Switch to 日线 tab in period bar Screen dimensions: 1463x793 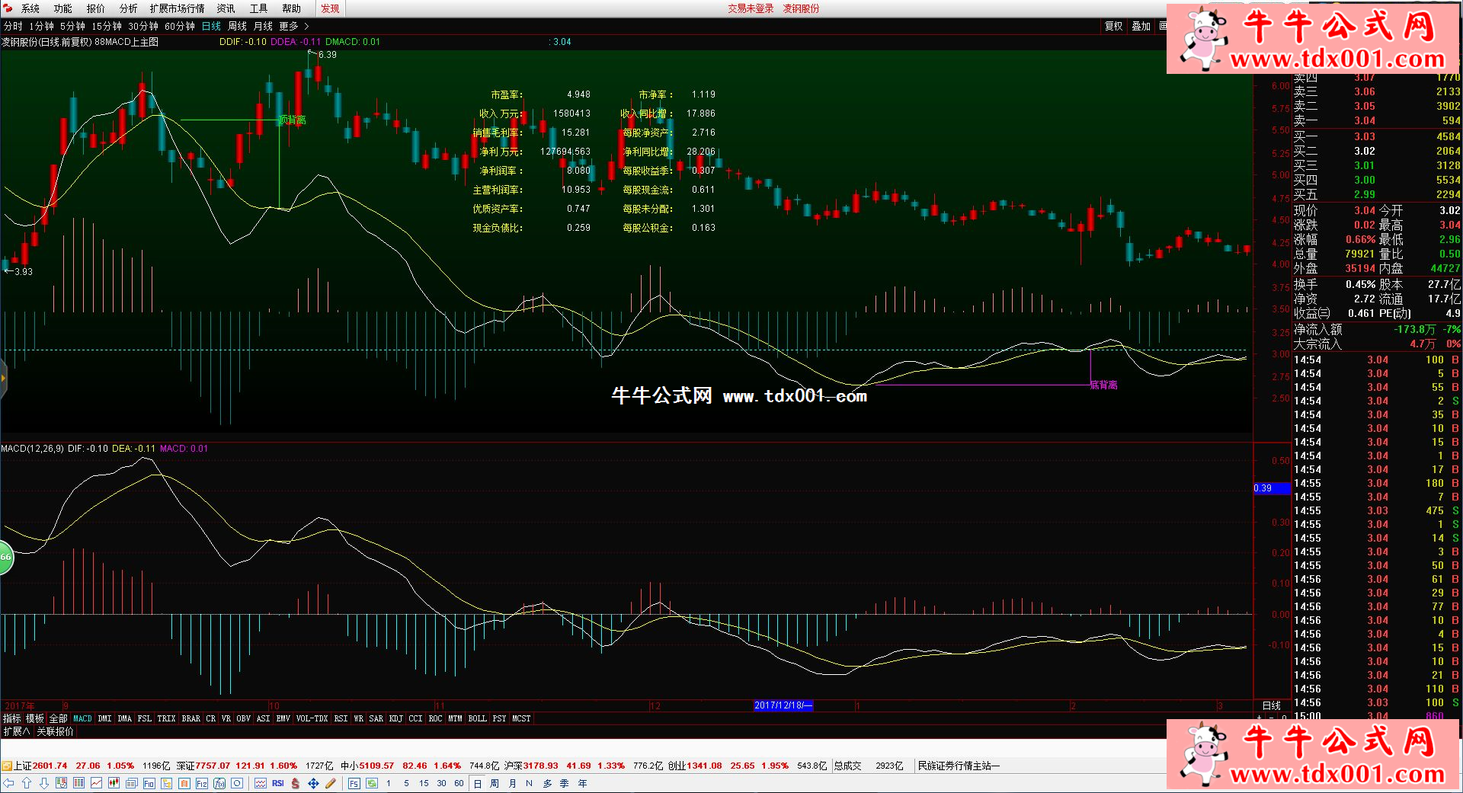point(211,26)
